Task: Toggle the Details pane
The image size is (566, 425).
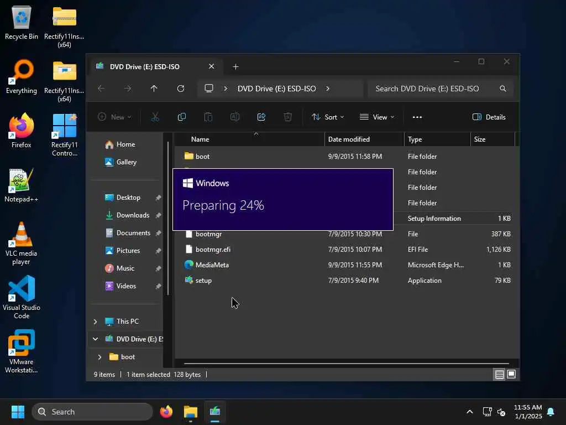Action: click(x=489, y=117)
